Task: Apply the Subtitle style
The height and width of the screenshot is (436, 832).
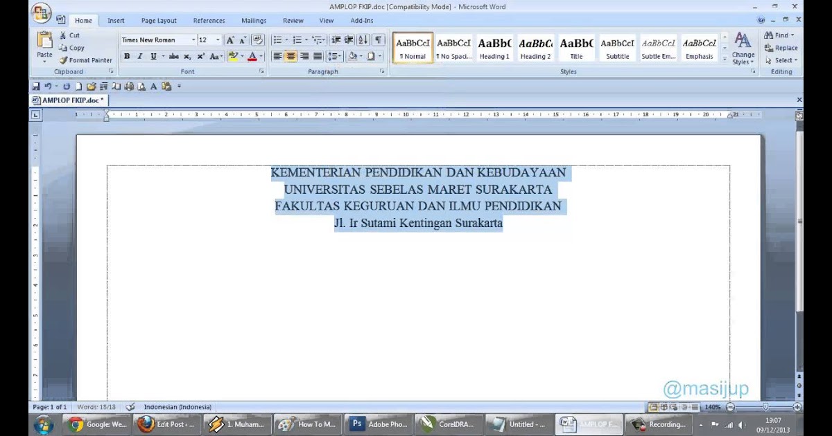Action: [617, 48]
